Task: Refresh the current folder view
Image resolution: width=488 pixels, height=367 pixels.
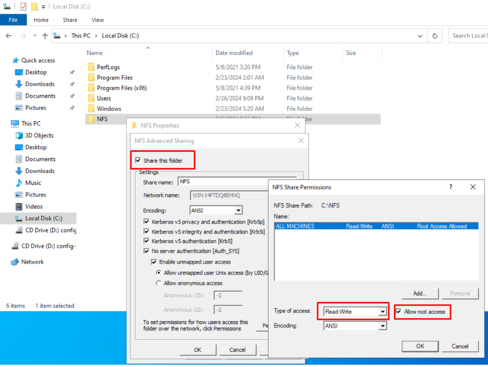Action: coord(434,35)
